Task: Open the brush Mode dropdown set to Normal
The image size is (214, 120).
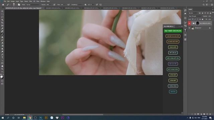Action: [33, 5]
